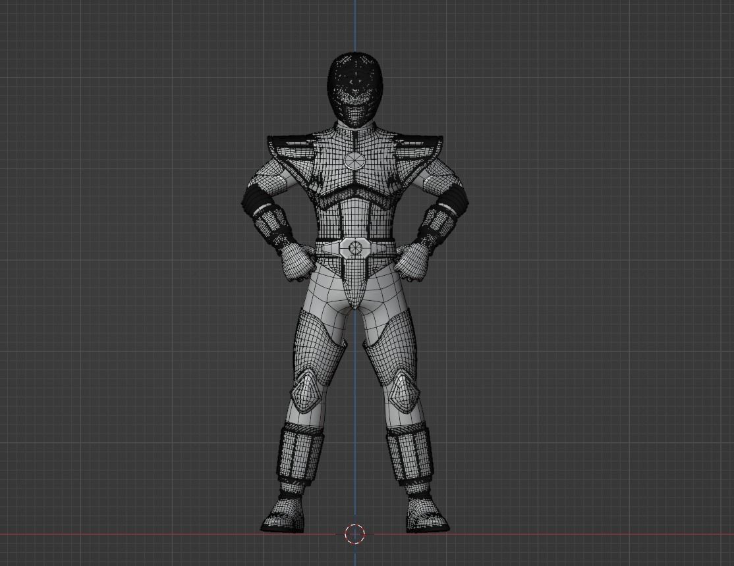Click the 3D cursor at the world origin
Image resolution: width=734 pixels, height=566 pixels.
pyautogui.click(x=354, y=534)
